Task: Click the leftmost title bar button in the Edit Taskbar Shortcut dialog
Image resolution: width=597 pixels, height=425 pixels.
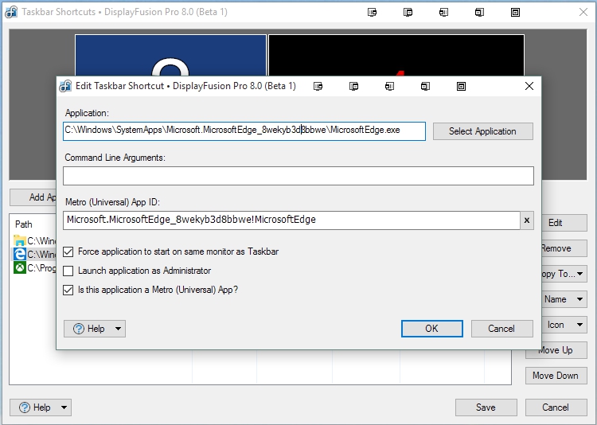Action: [x=318, y=86]
